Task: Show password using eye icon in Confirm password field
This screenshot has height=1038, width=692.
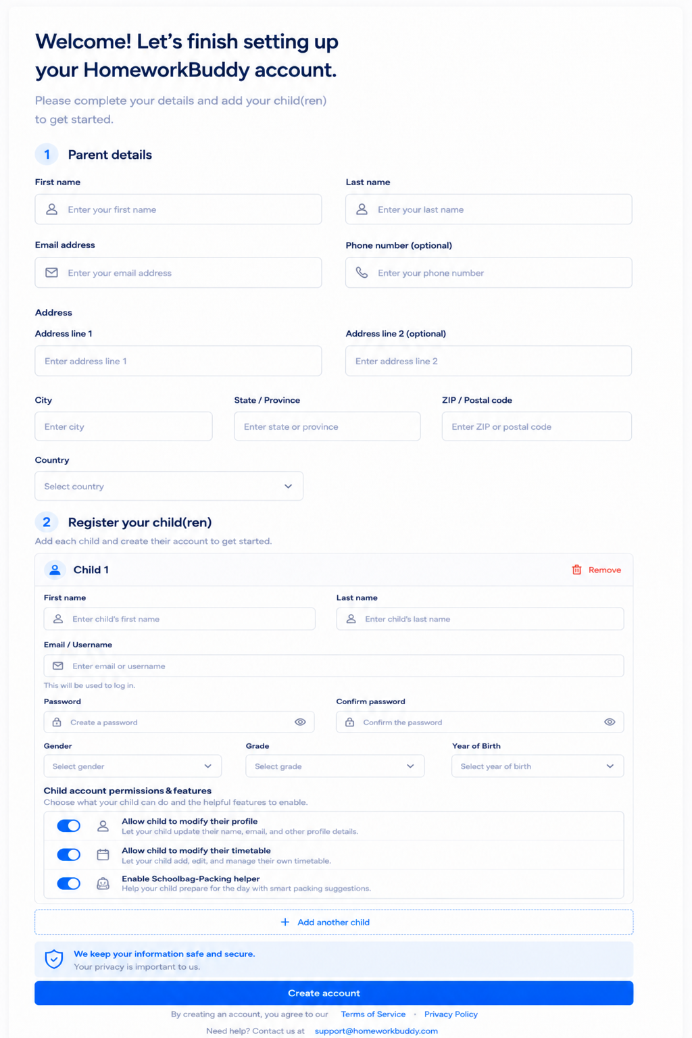Action: click(610, 722)
